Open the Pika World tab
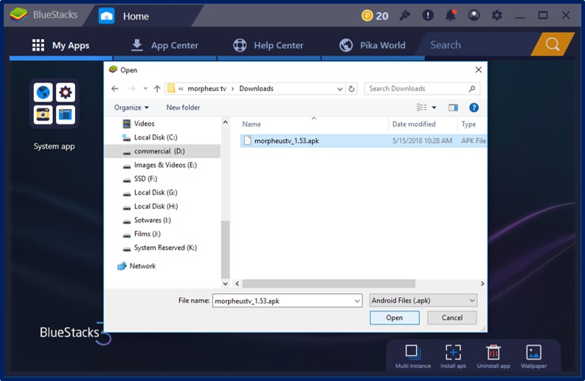This screenshot has height=381, width=585. pos(373,46)
